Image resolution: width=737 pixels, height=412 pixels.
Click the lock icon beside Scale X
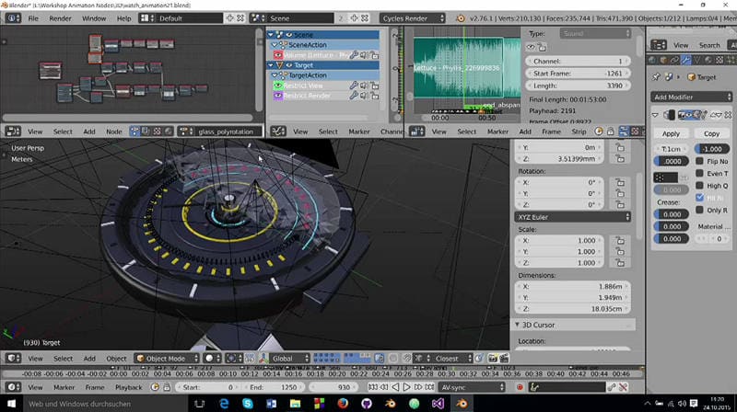(620, 239)
